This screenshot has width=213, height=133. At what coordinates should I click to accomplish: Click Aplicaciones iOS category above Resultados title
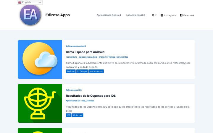pos(74,90)
